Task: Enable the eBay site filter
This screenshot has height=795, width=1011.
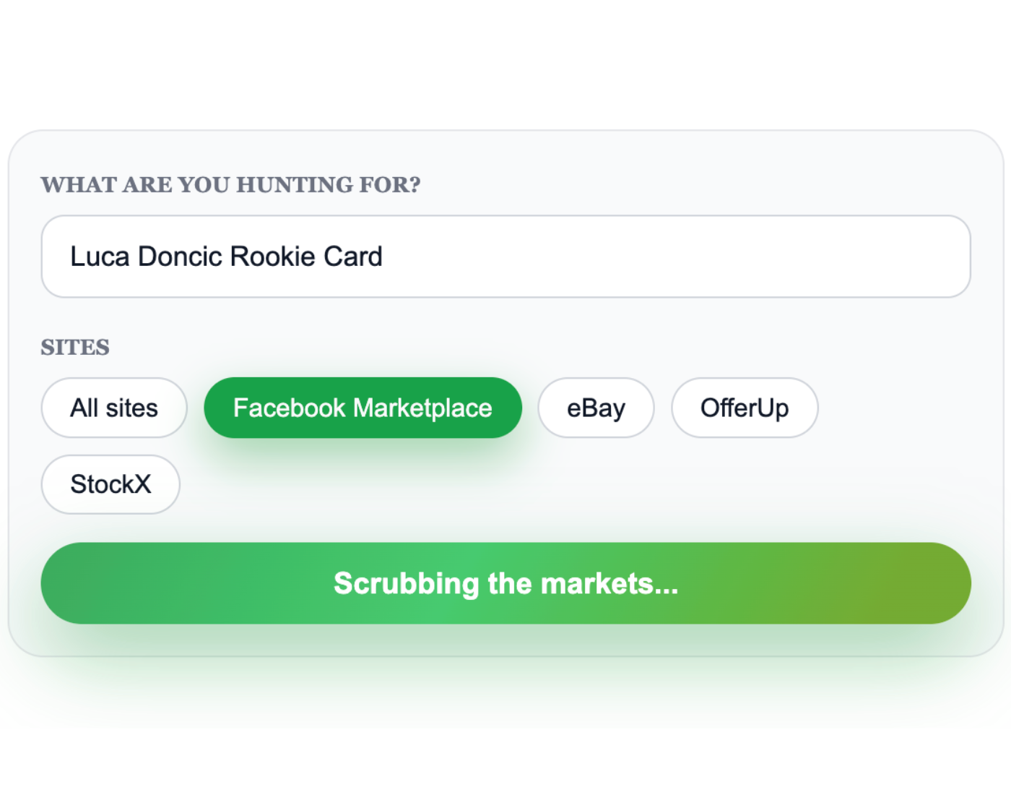Action: (x=596, y=408)
